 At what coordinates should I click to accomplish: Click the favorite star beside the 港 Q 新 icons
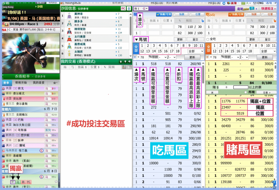tap(56, 182)
